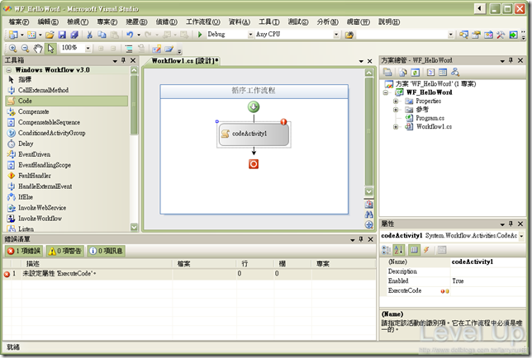
Task: Click the Refresh icon in Solution Explorer
Action: point(416,72)
